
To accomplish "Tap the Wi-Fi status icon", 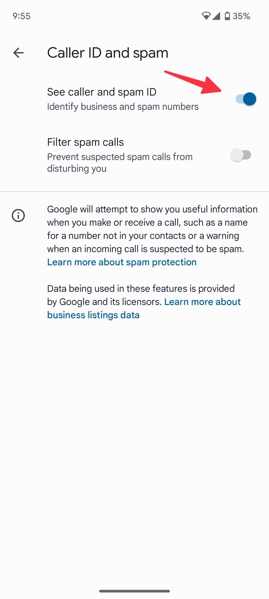I will pos(207,16).
